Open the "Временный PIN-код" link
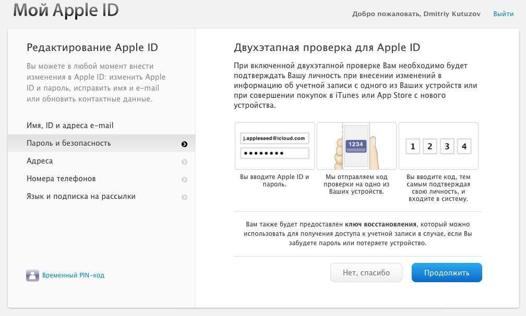The height and width of the screenshot is (316, 526). click(x=73, y=275)
